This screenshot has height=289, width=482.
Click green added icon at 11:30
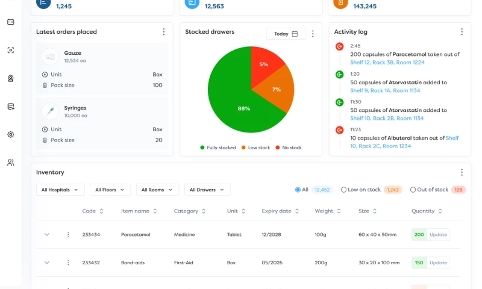click(339, 102)
